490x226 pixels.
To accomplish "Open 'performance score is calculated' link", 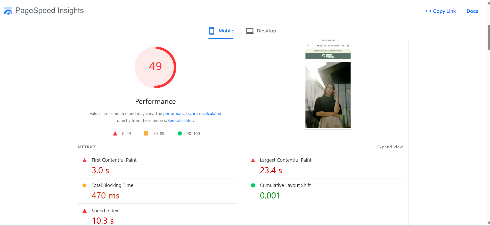I will (x=192, y=114).
